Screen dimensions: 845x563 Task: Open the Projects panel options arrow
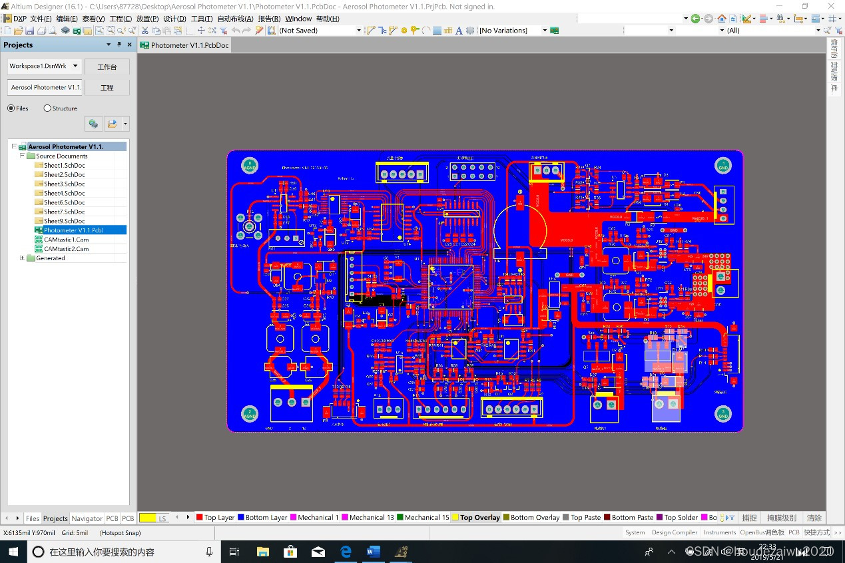[109, 45]
